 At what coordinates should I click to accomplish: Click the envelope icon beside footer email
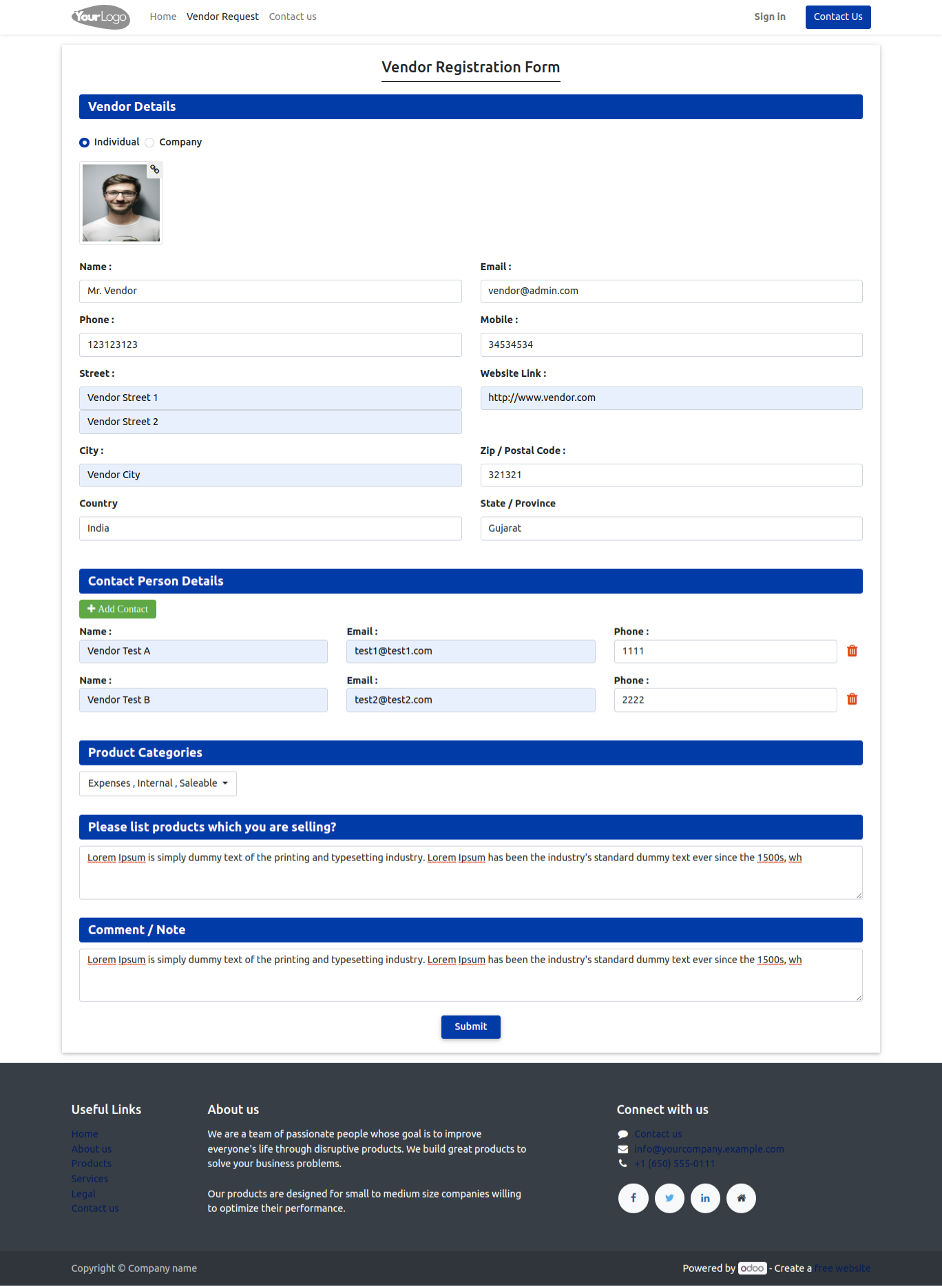click(x=623, y=1149)
